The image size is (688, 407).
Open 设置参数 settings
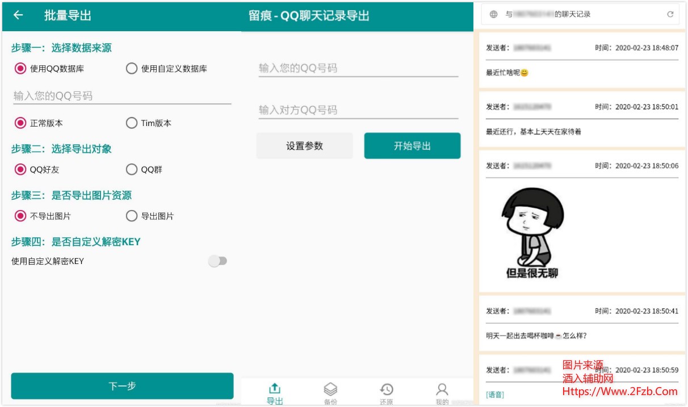coord(304,146)
